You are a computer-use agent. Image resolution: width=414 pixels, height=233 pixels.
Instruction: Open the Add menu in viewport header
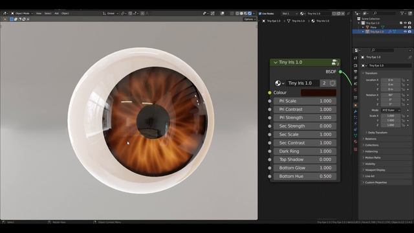[x=56, y=13]
